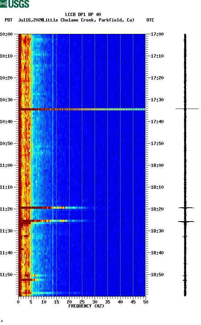Click the seismogram spike just before 18:20 UTC
Viewport: 201px width, 325px height.
point(186,208)
